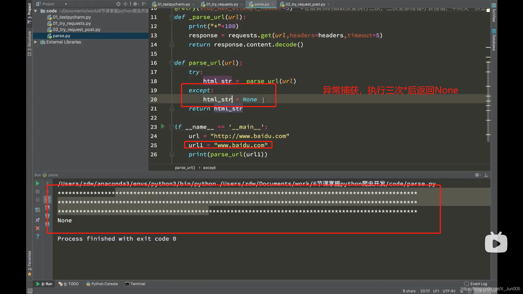
Task: Toggle fold marker at def parse_url line
Action: 172,63
